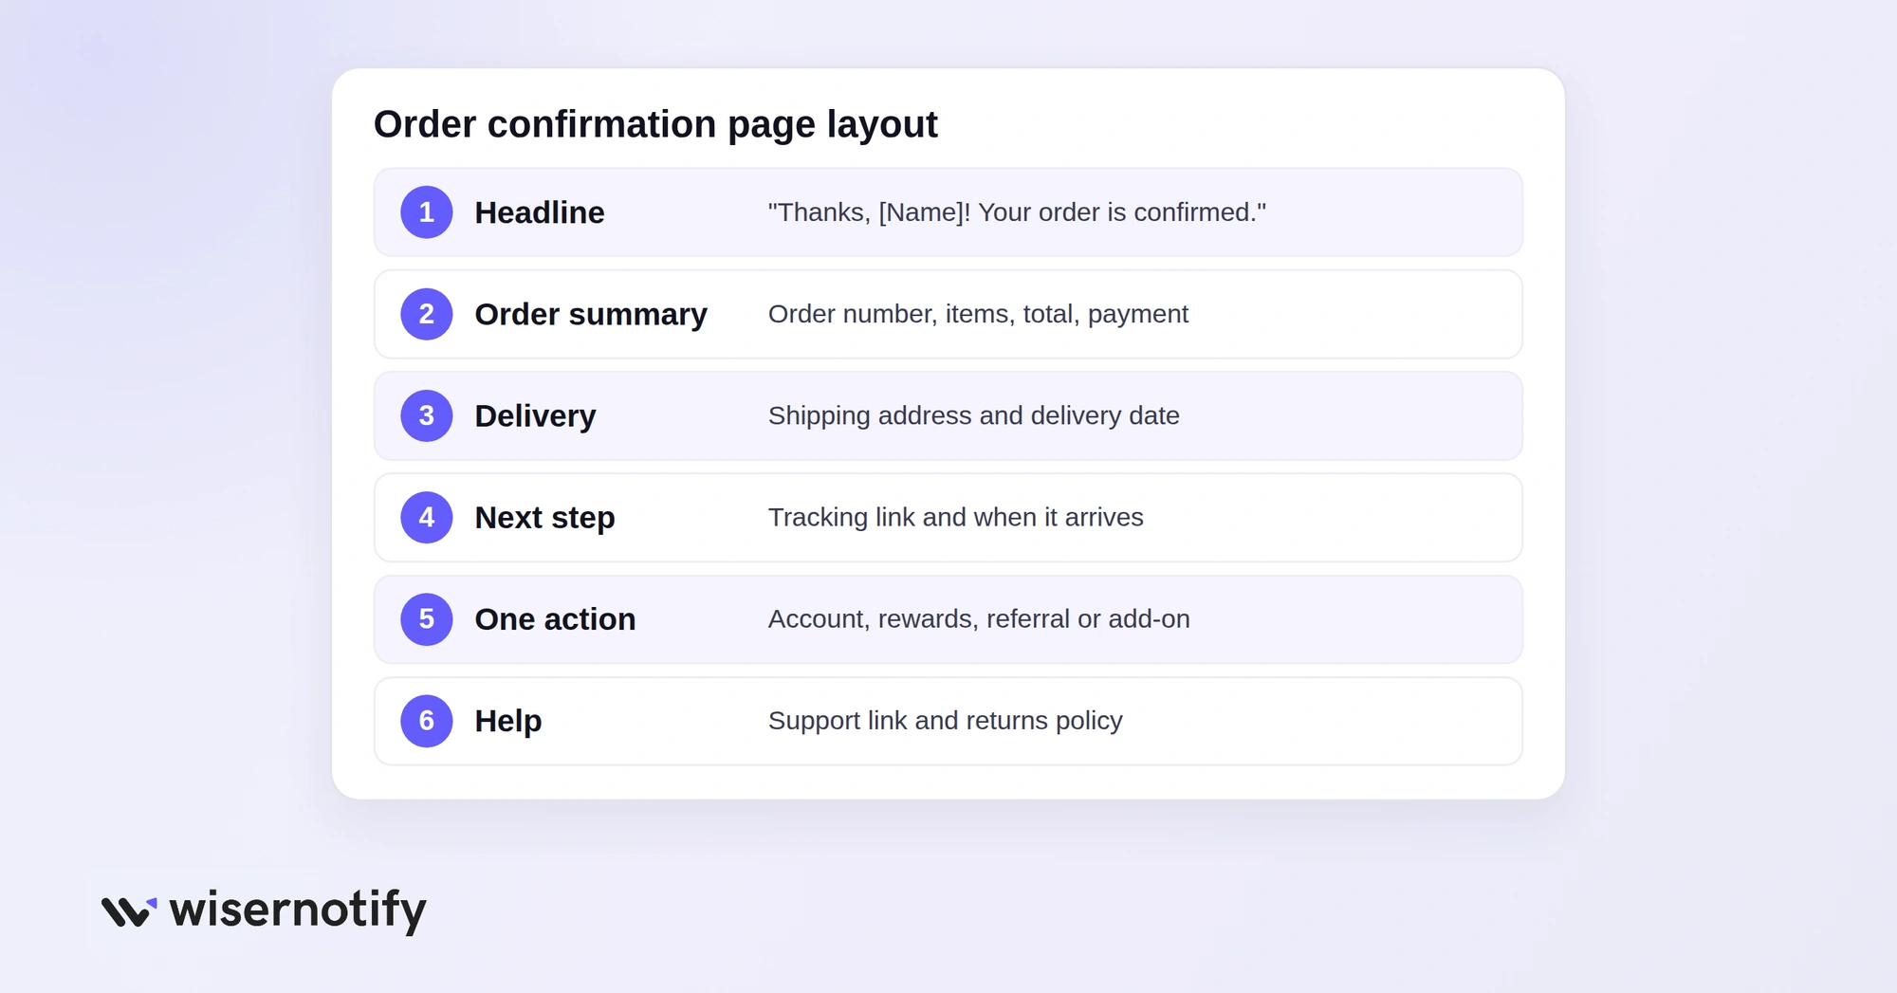The height and width of the screenshot is (993, 1897).
Task: Click the number 2 badge beside Order summary
Action: click(427, 314)
